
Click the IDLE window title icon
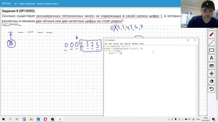(x=106, y=40)
